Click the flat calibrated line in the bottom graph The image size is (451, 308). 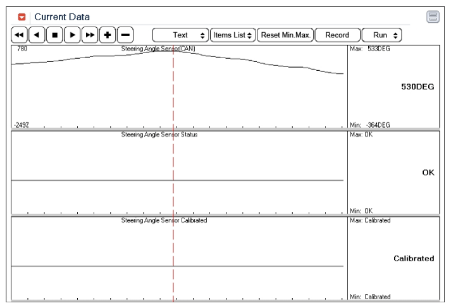click(178, 266)
